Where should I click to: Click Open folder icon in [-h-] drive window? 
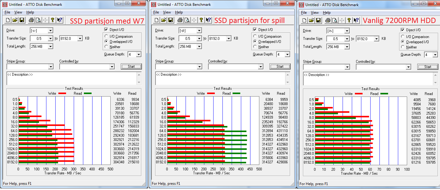coord(312,21)
